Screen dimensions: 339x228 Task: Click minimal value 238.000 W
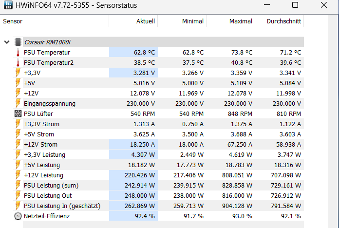coord(188,195)
